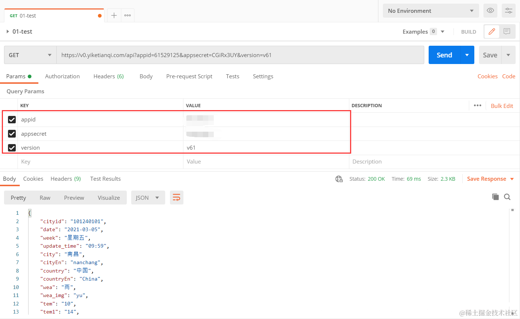Click the request URL input field
This screenshot has width=520, height=319.
click(x=240, y=55)
